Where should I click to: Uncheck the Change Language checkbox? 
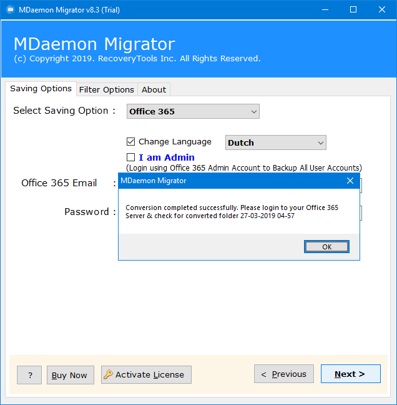click(x=131, y=141)
